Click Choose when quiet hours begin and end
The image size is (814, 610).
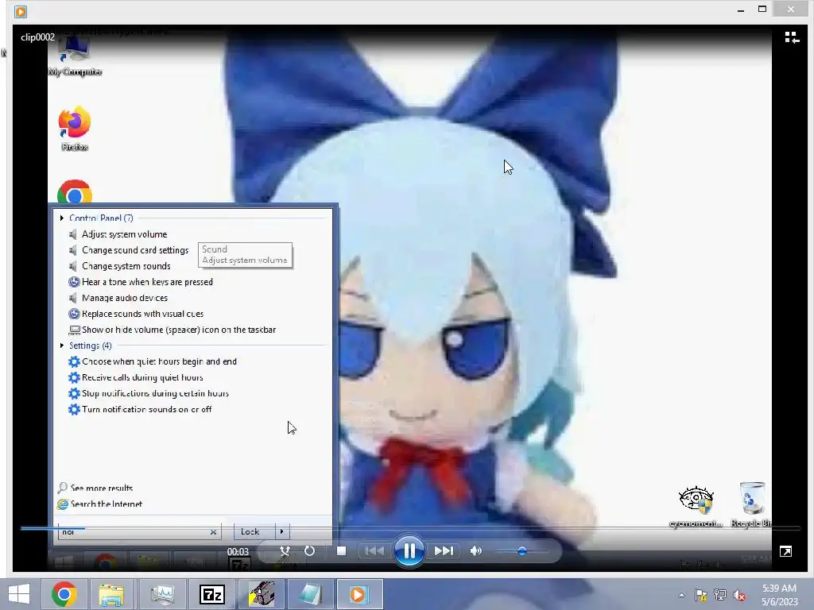pyautogui.click(x=159, y=361)
